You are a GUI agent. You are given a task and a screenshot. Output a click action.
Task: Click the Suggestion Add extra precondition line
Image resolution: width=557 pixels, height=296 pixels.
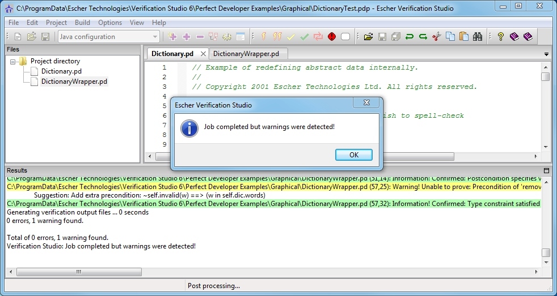[150, 195]
